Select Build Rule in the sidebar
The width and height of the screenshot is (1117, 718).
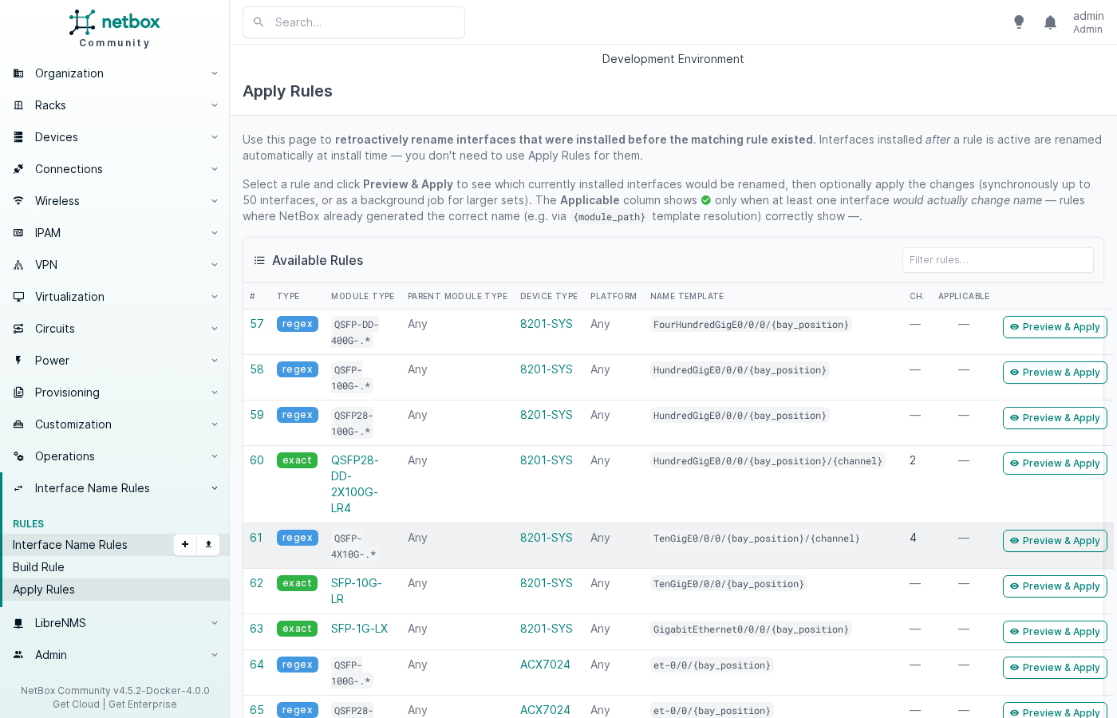pyautogui.click(x=38, y=567)
